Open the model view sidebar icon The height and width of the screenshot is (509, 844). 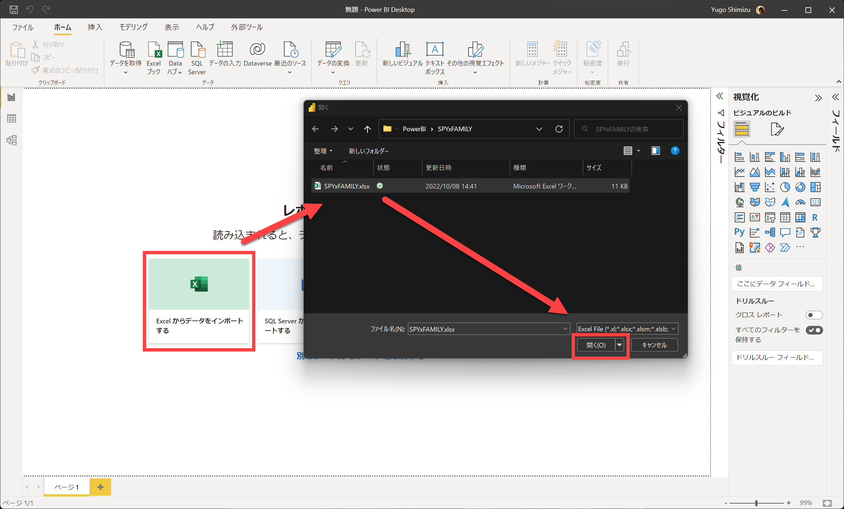point(12,140)
